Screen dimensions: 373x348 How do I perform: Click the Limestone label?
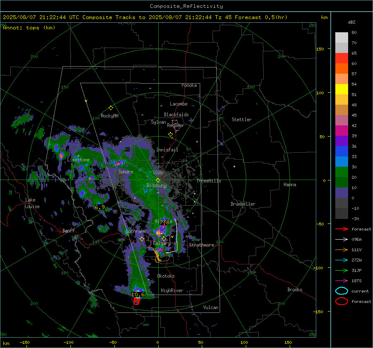tap(78, 160)
